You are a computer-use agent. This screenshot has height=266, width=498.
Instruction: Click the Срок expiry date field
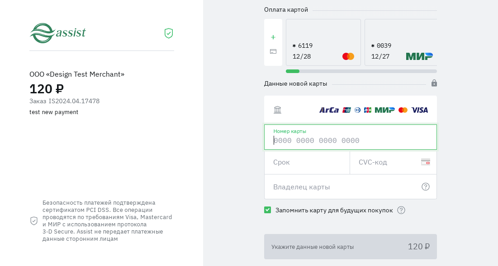click(x=307, y=162)
